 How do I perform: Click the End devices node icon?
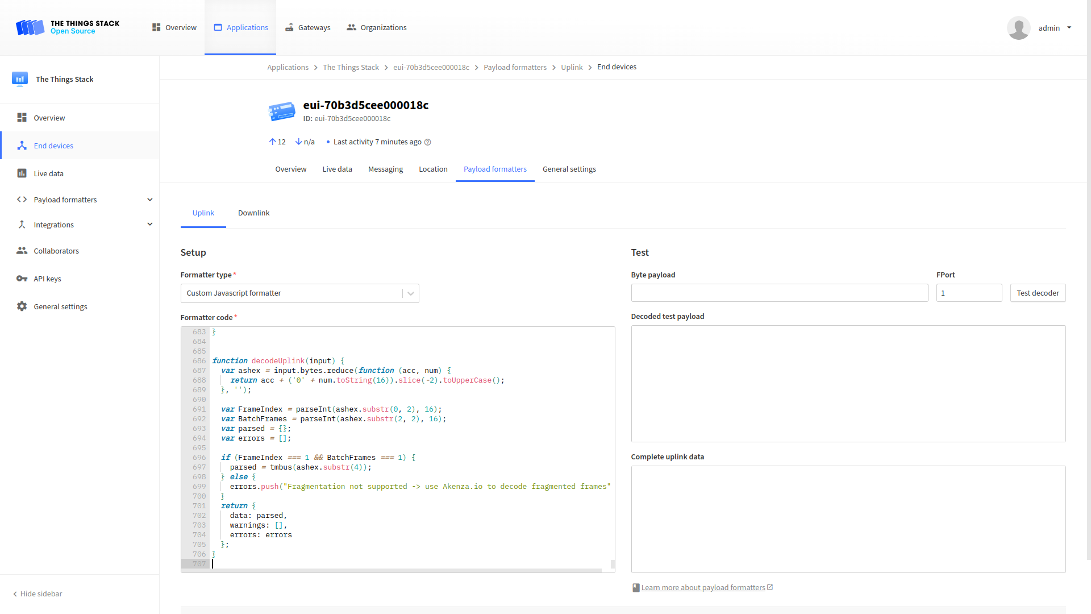22,146
